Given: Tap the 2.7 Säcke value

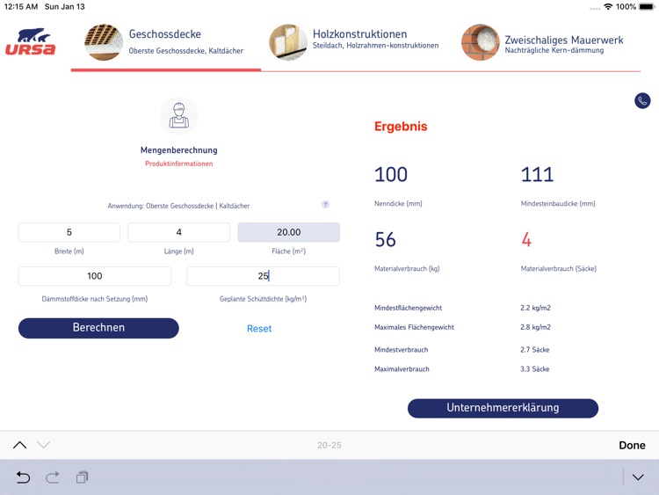Looking at the screenshot, I should click(535, 349).
